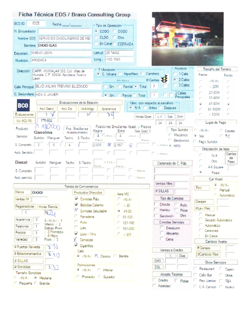Choose 2 Calles access option
Image resolution: width=249 pixels, height=322 pixels.
point(175,79)
